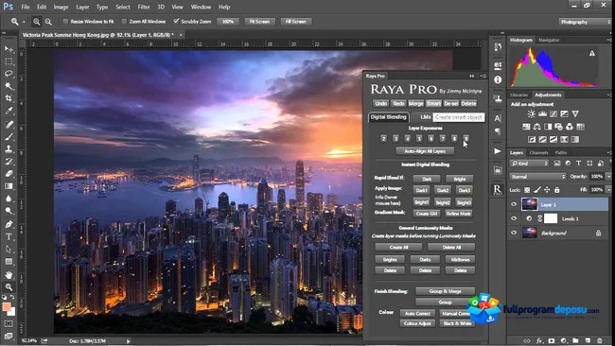Open the Image menu

point(61,7)
